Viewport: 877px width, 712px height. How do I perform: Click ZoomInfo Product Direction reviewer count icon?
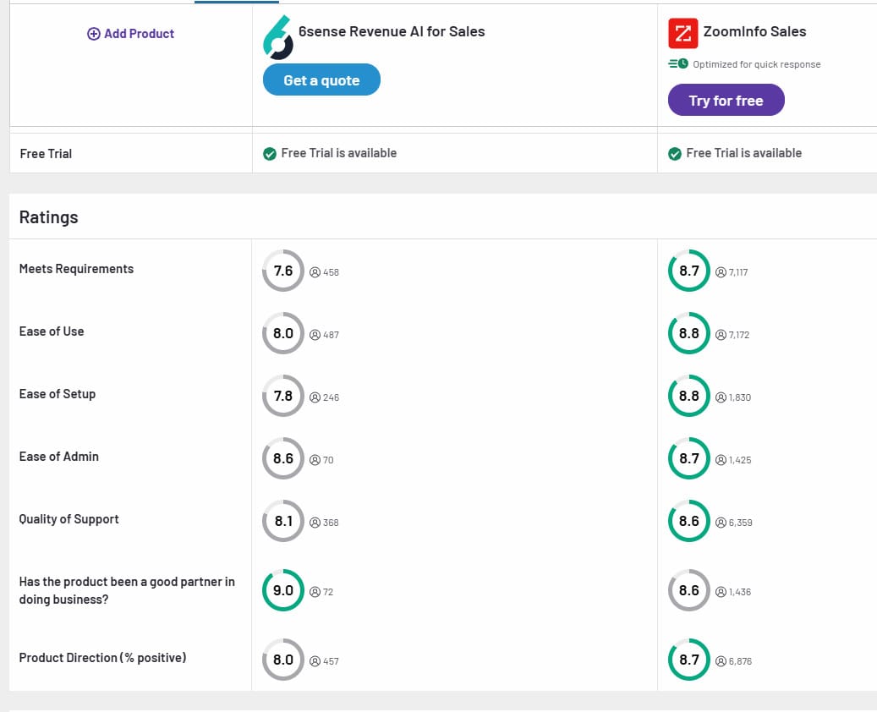[x=721, y=661]
